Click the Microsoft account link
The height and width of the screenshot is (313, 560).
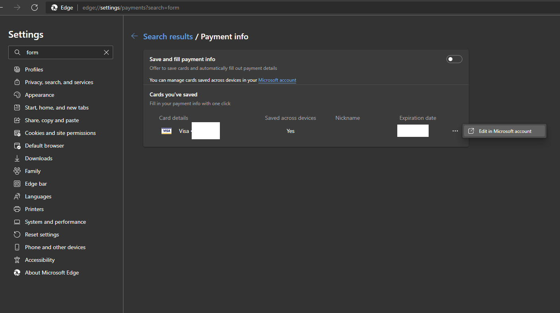coord(277,80)
